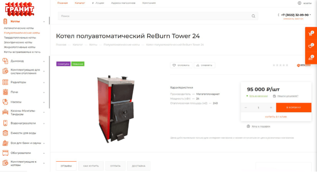317x172 pixels.
Task: Toggle Сравнить for this boiler
Action: tap(205, 65)
